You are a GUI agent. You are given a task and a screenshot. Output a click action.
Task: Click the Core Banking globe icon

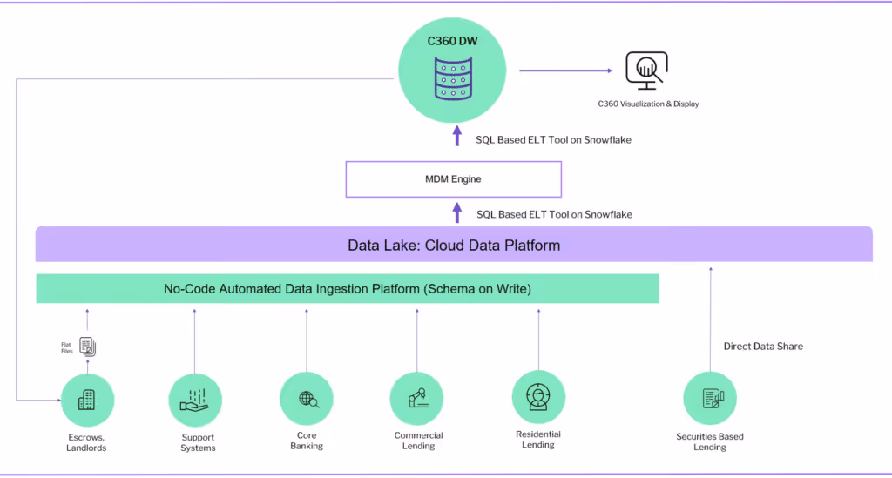click(308, 400)
